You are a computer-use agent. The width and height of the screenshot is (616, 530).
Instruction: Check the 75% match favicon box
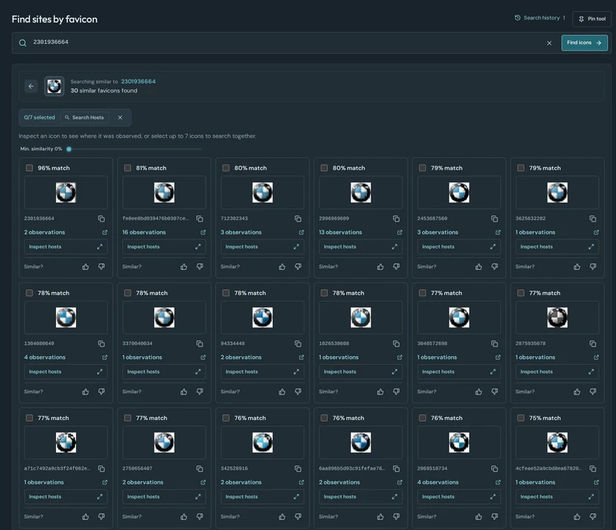click(520, 418)
